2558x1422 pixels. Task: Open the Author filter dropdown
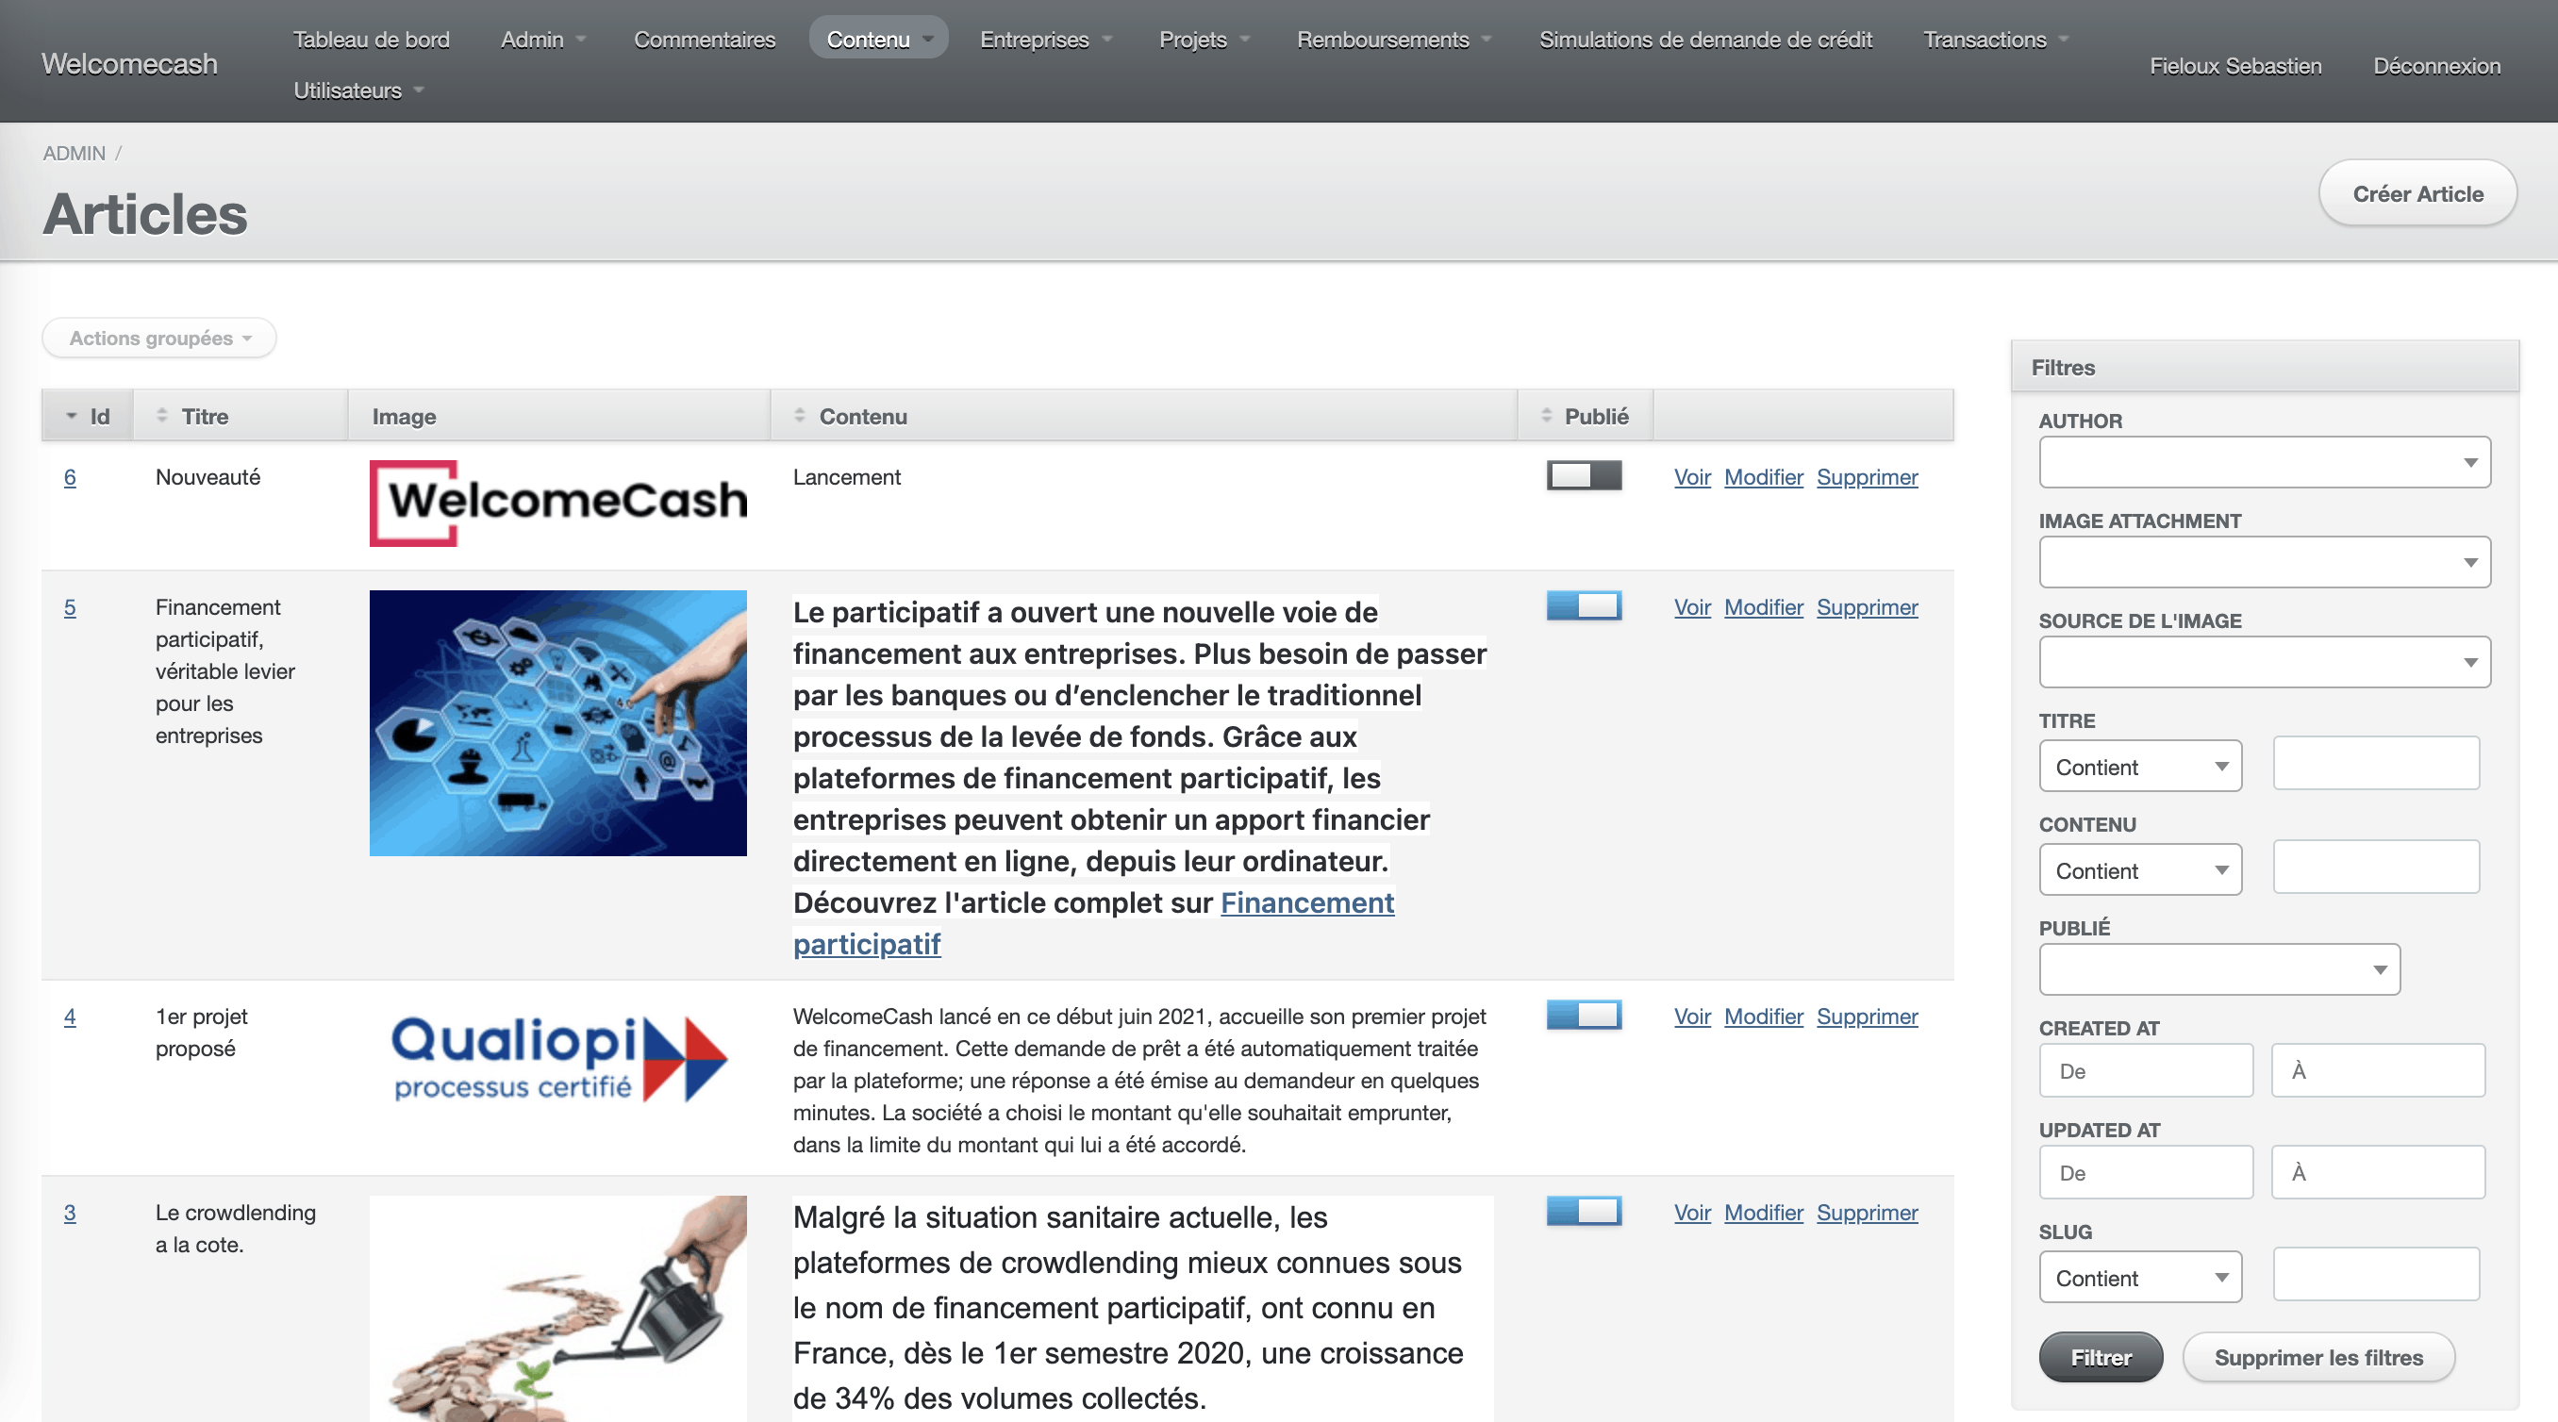click(2264, 462)
